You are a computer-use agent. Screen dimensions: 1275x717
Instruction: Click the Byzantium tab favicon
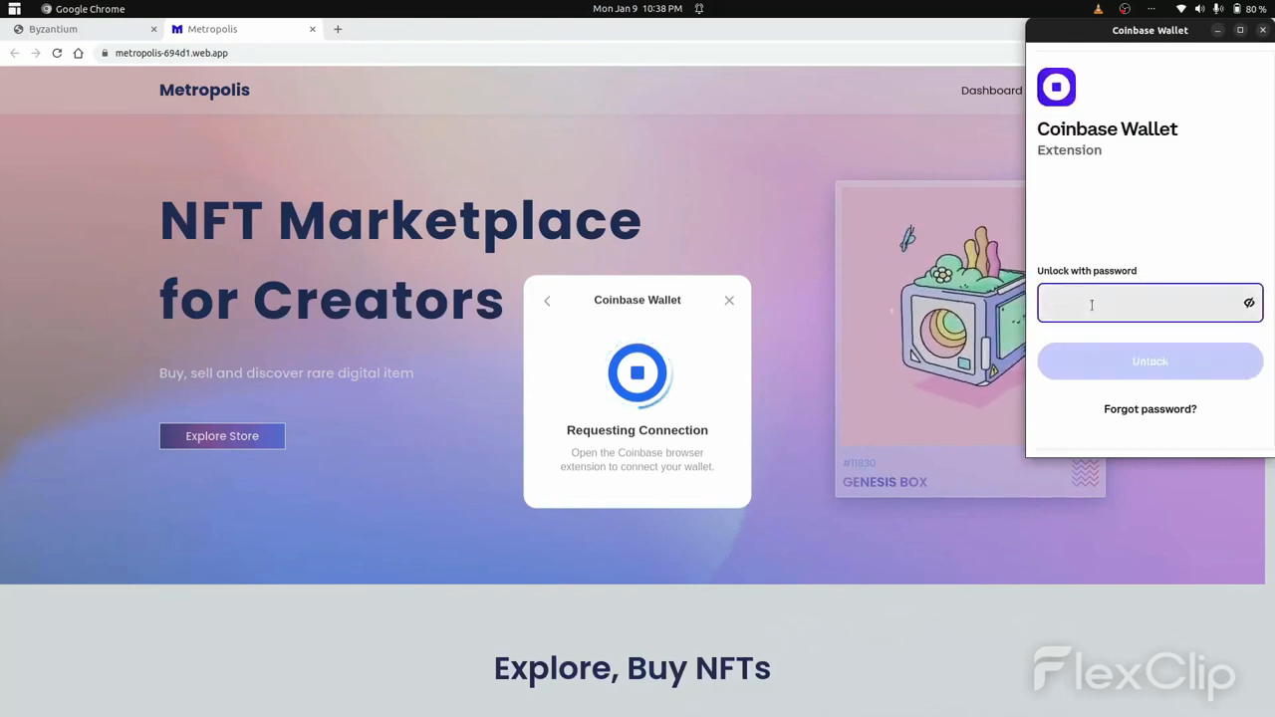pyautogui.click(x=18, y=29)
